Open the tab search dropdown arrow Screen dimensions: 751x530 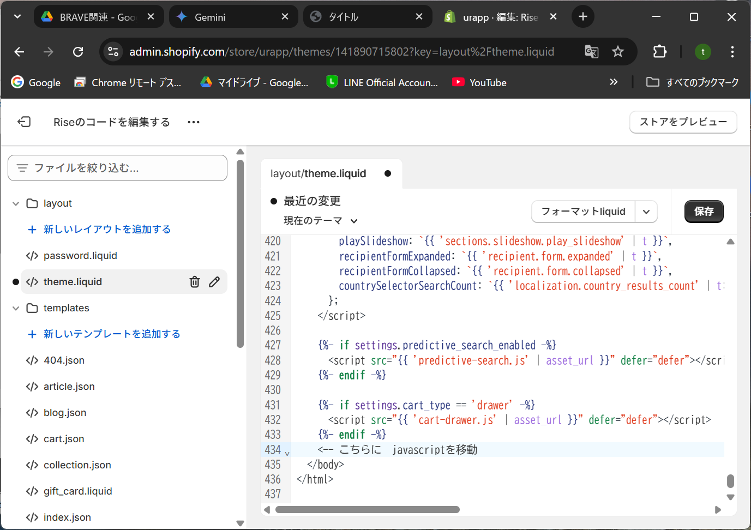pyautogui.click(x=17, y=16)
